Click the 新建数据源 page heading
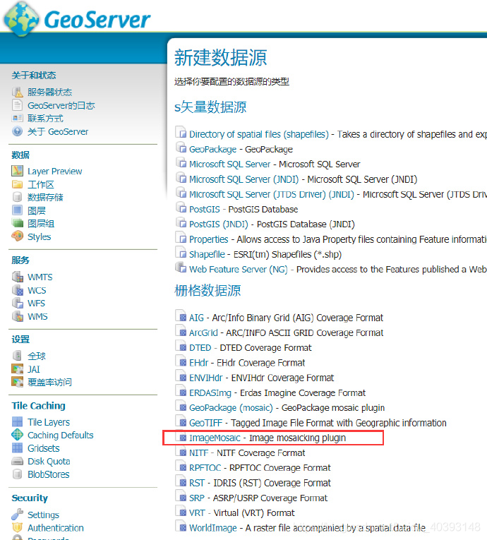 (221, 57)
